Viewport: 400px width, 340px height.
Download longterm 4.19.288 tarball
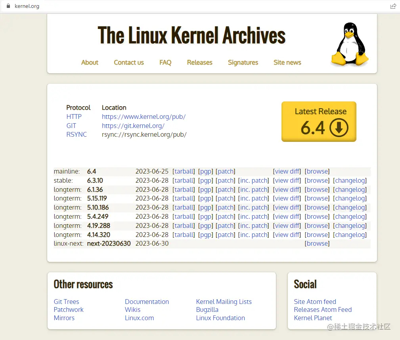(184, 226)
